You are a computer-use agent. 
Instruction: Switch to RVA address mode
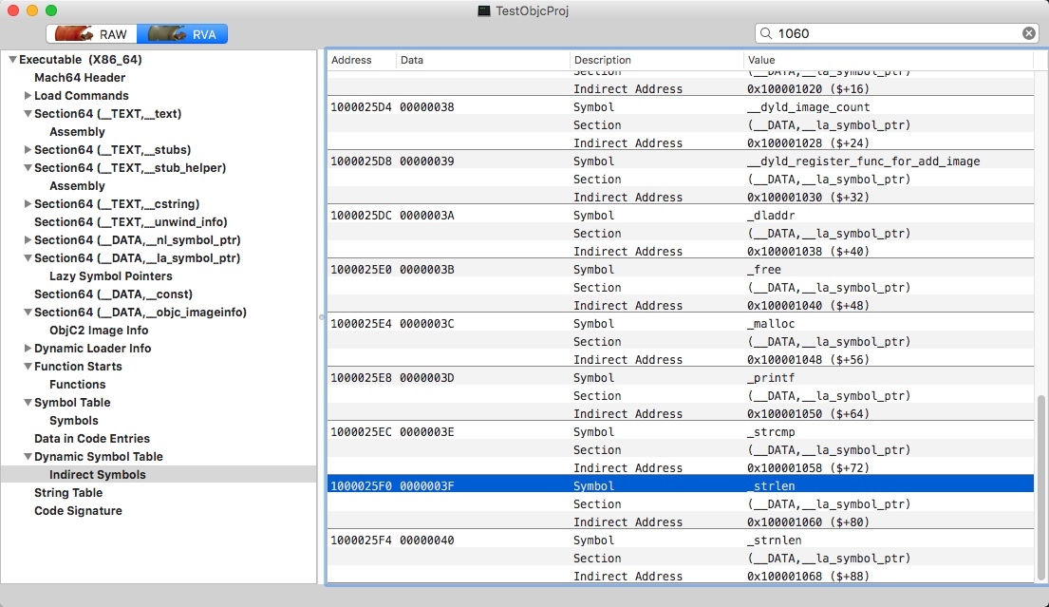[x=182, y=34]
